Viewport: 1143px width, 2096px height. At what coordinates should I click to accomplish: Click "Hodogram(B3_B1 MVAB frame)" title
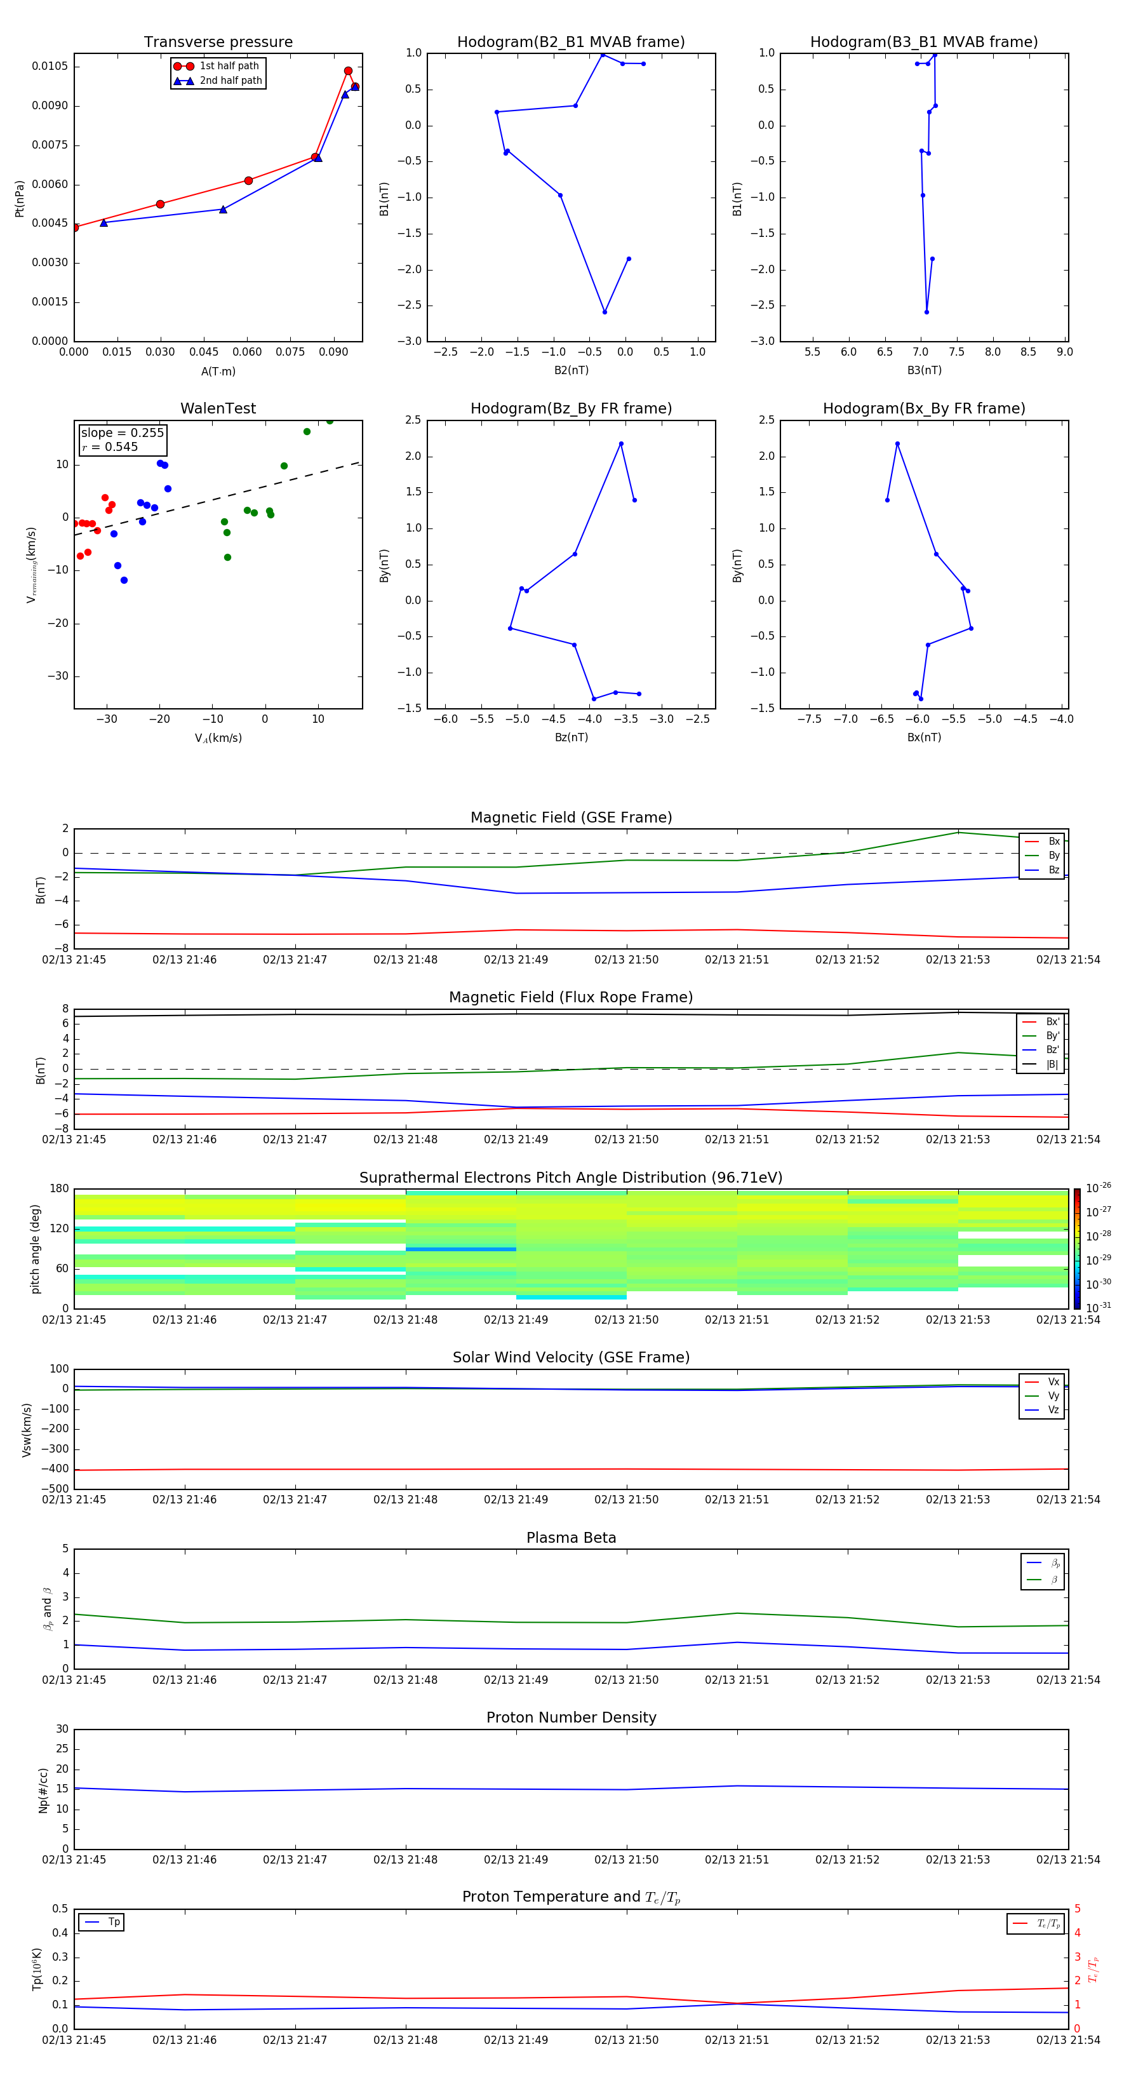(x=924, y=43)
